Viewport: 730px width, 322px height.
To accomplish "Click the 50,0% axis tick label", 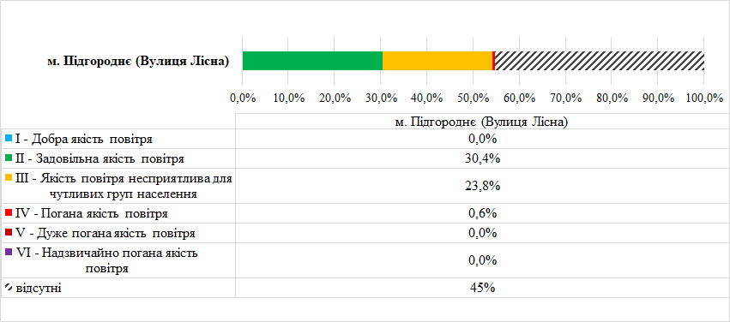I will pyautogui.click(x=473, y=98).
